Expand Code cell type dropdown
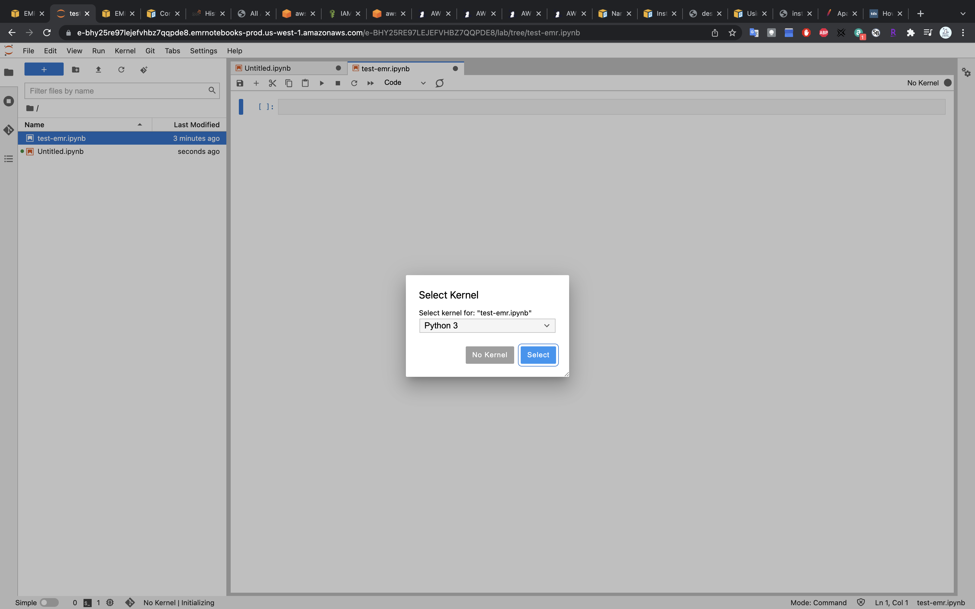The height and width of the screenshot is (609, 975). click(405, 83)
